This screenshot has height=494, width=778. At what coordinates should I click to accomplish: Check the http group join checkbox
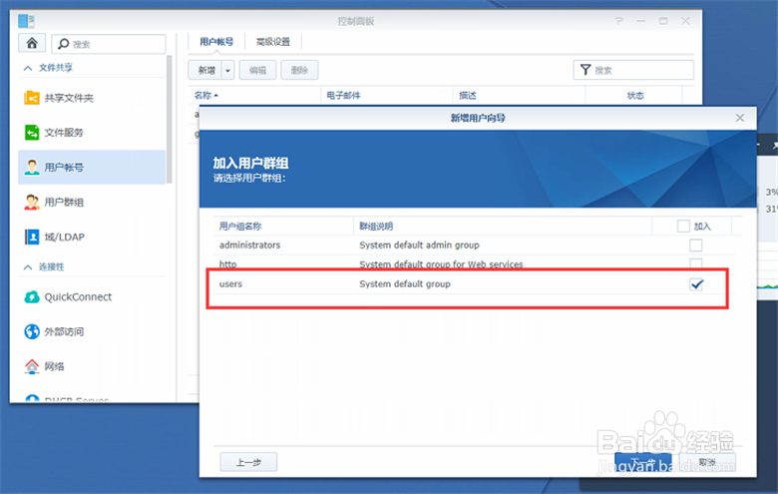695,263
